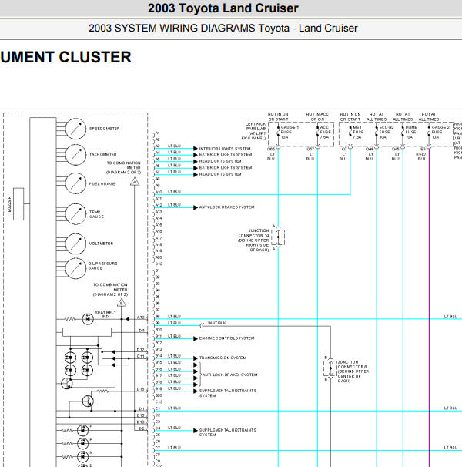Click the "LEFT KICK PANEL J/B" label

point(255,131)
